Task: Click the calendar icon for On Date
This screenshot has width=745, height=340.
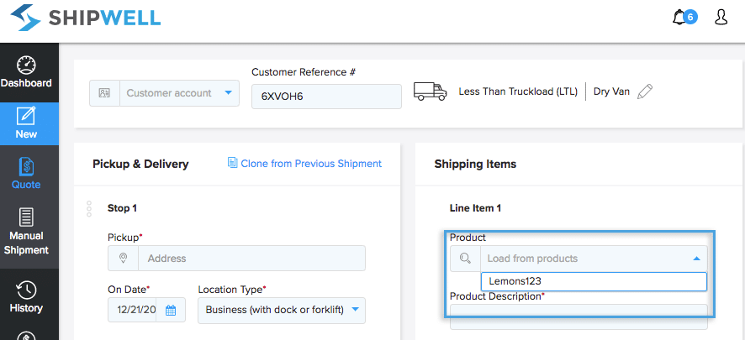Action: [171, 310]
